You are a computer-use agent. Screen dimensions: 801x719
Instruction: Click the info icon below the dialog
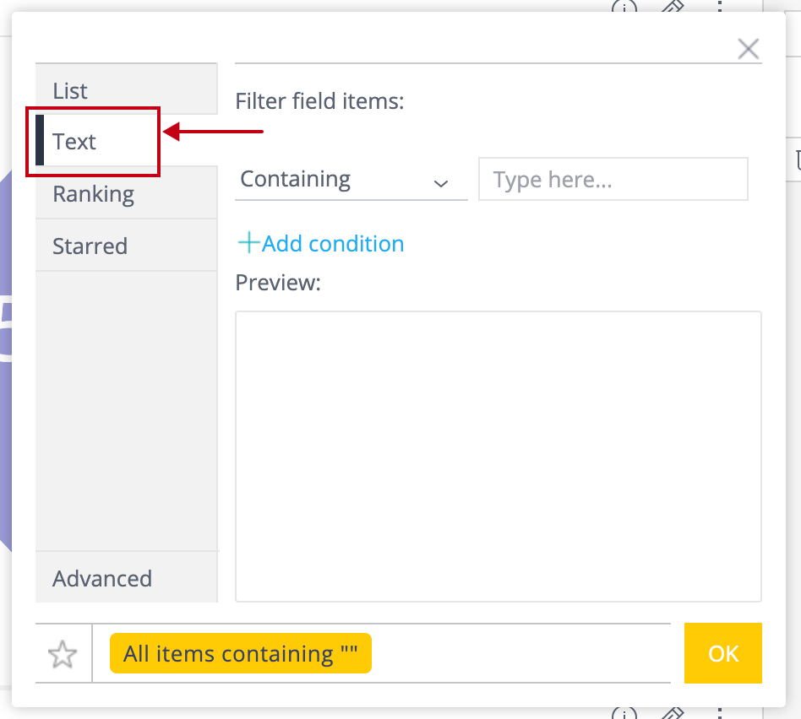tap(624, 714)
